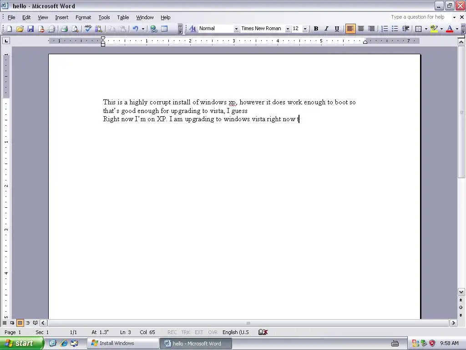
Task: Open Print Preview from the toolbar
Action: point(75,29)
